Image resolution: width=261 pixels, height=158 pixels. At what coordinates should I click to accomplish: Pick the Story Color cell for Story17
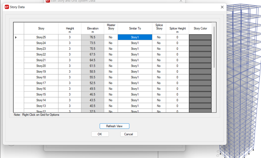point(200,83)
